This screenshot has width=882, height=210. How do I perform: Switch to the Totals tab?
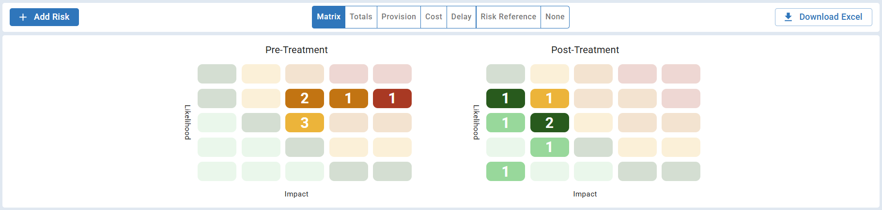click(361, 17)
